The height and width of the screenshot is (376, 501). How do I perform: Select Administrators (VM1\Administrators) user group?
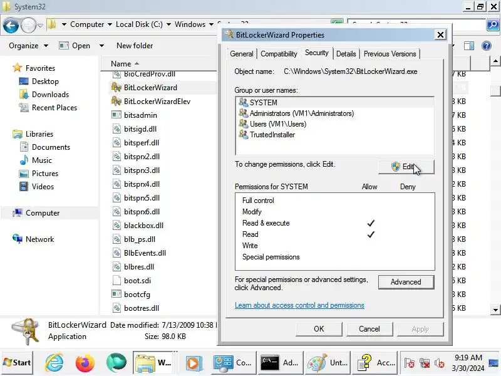(x=335, y=113)
